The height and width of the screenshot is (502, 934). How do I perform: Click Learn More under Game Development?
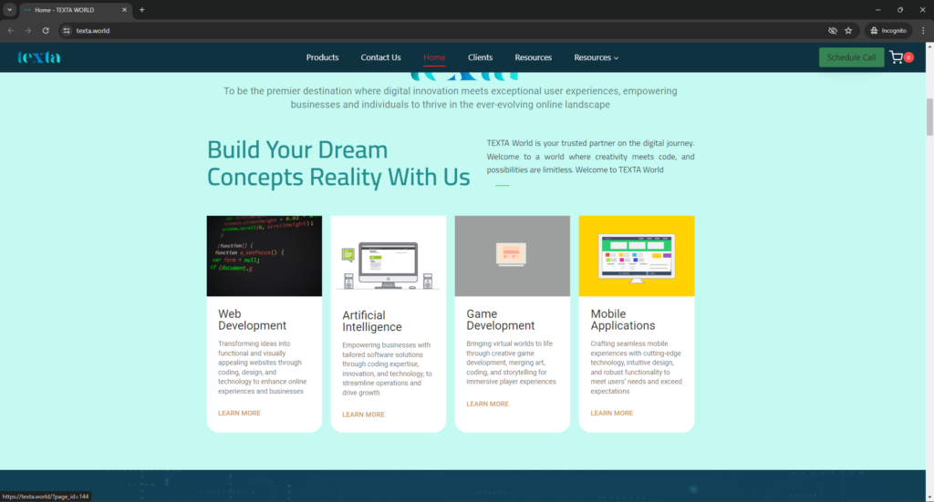click(x=487, y=404)
